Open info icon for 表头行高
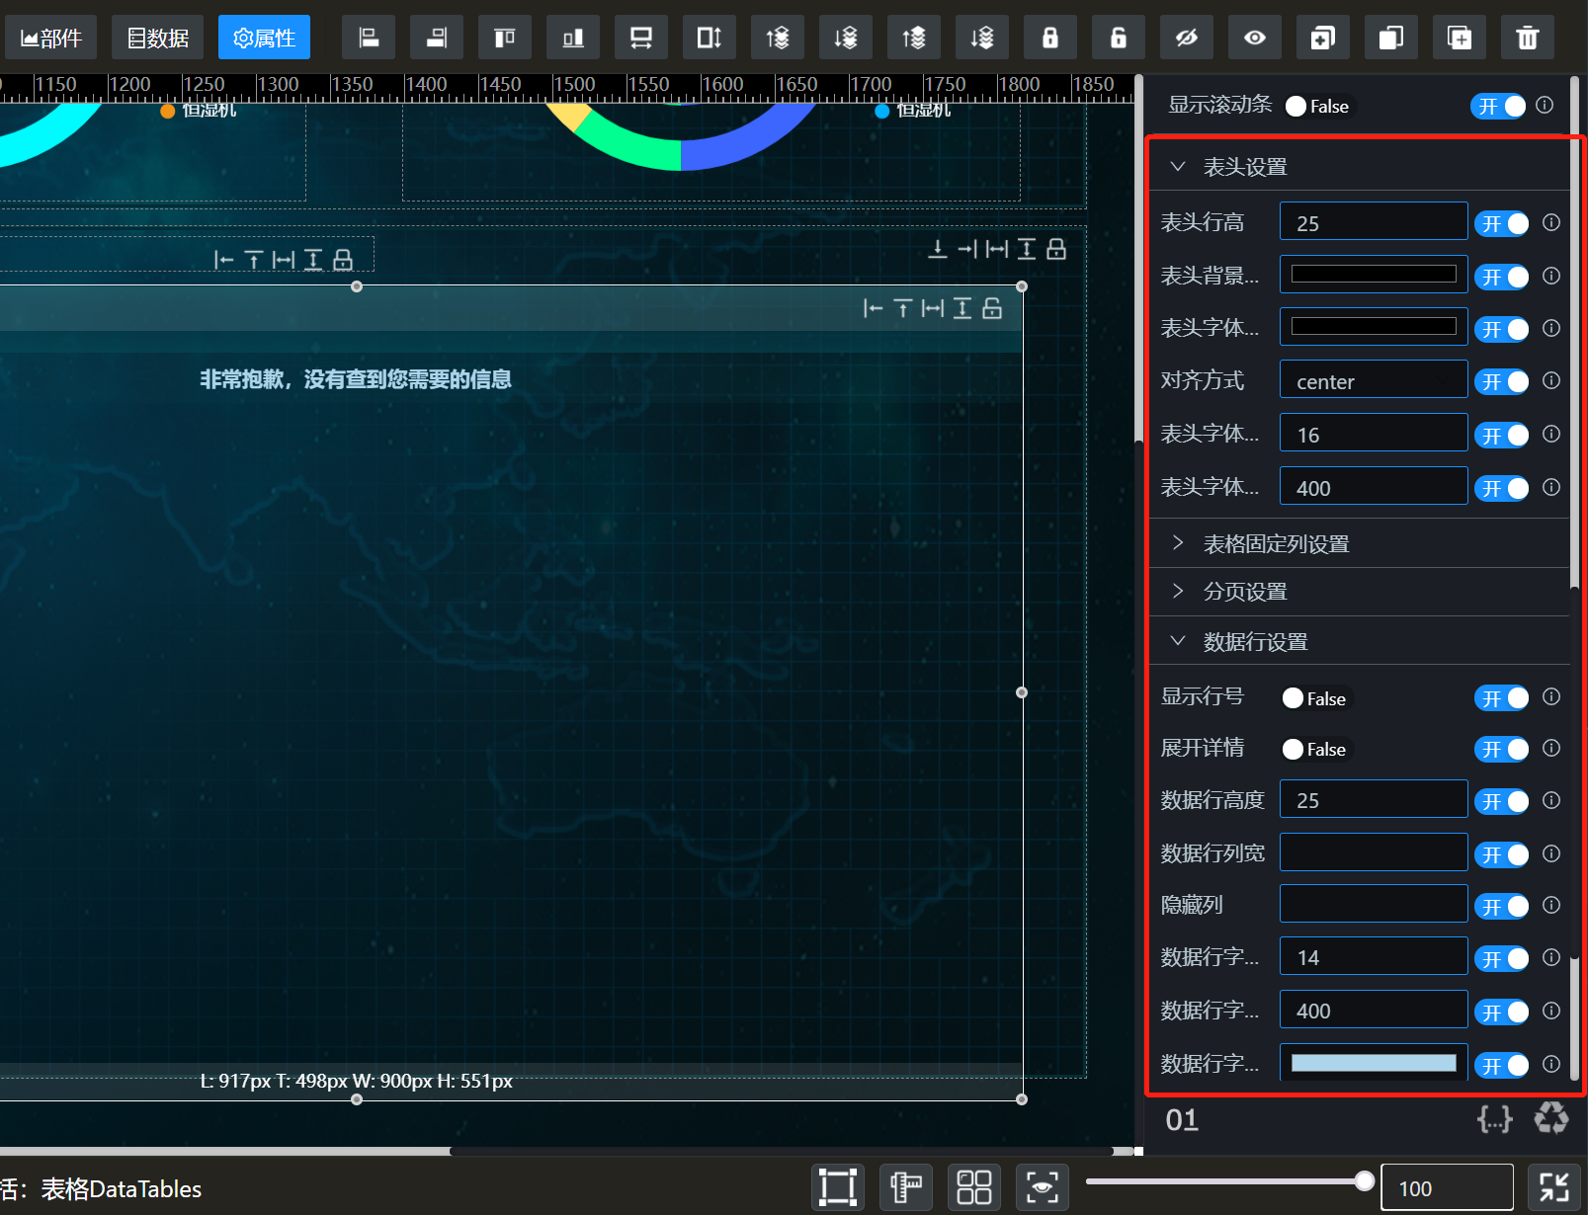Image resolution: width=1588 pixels, height=1215 pixels. pyautogui.click(x=1551, y=222)
